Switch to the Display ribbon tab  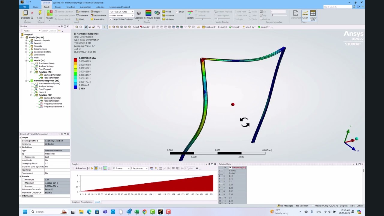point(58,7)
